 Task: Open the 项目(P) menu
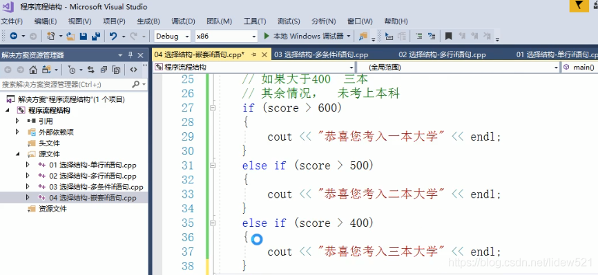click(x=114, y=21)
